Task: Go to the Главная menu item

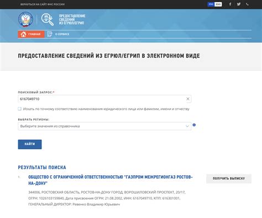Action: 31,34
